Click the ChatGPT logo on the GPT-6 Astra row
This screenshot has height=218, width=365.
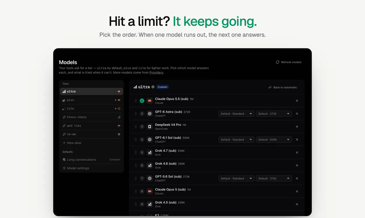click(x=149, y=114)
